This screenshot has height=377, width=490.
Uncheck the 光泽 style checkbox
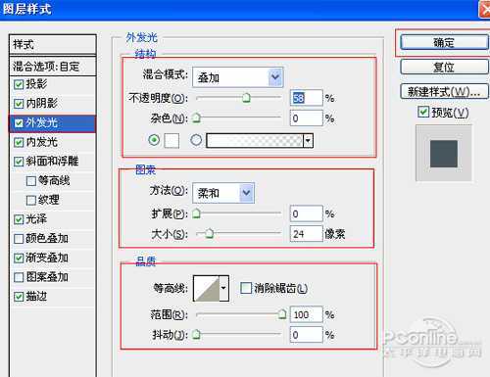(19, 219)
